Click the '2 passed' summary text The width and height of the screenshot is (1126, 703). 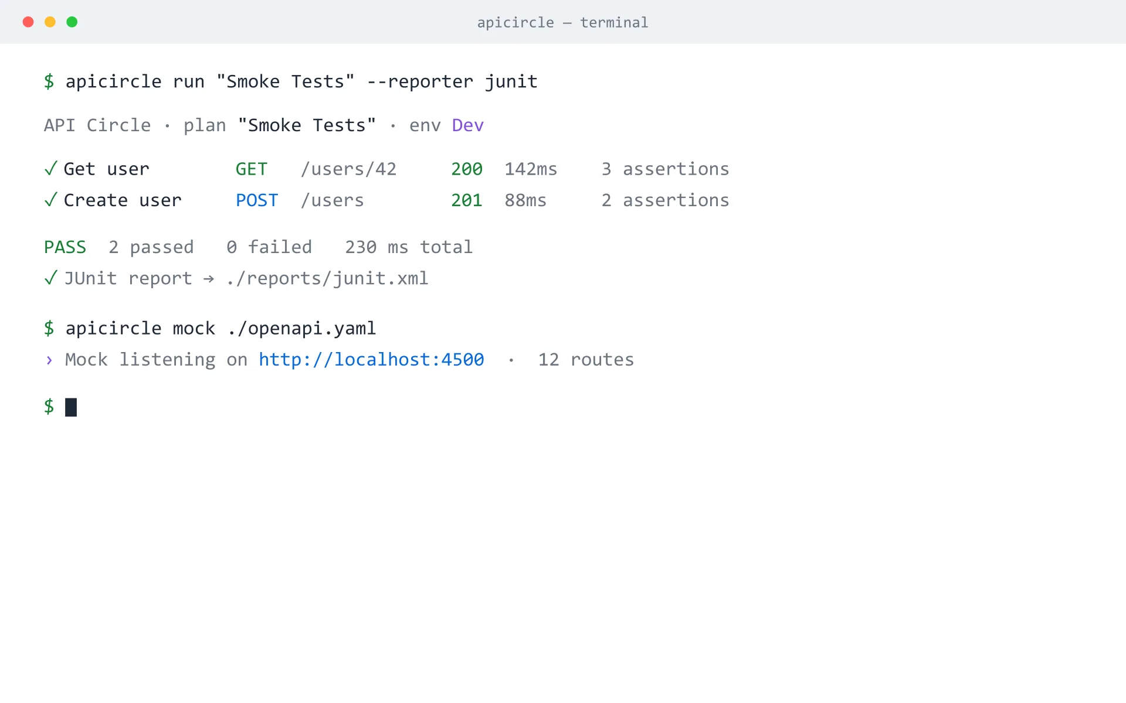(151, 247)
